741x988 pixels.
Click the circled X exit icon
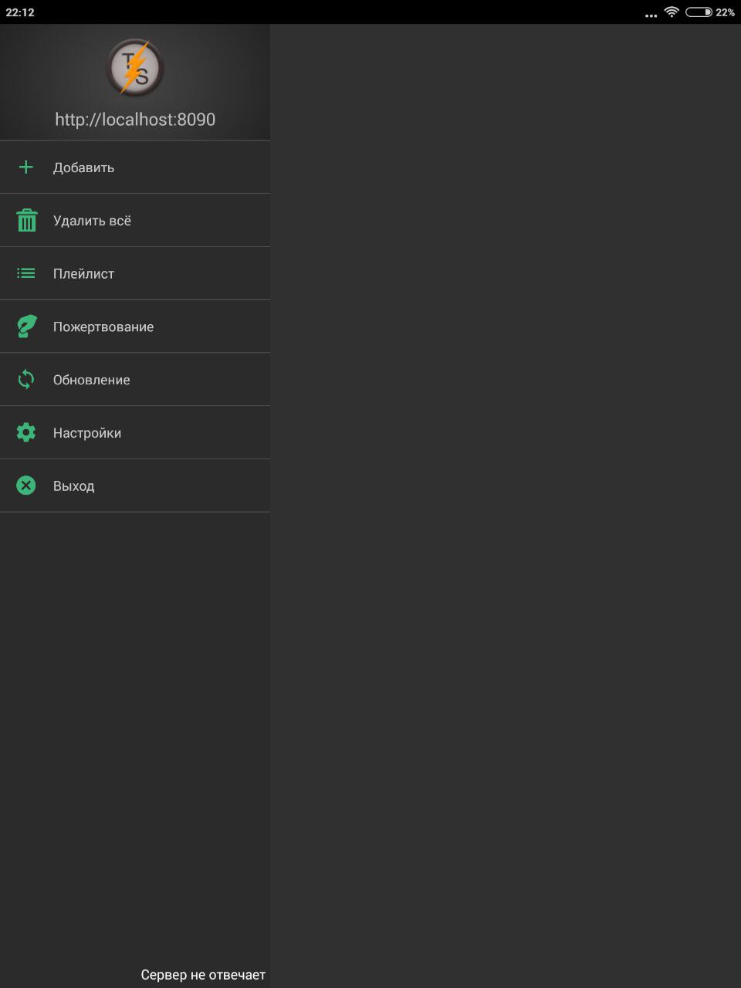click(x=26, y=486)
